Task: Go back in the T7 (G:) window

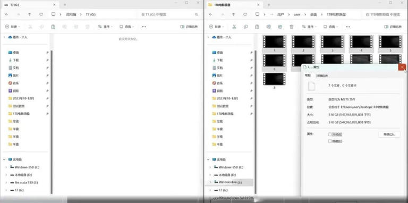Action: [7, 14]
